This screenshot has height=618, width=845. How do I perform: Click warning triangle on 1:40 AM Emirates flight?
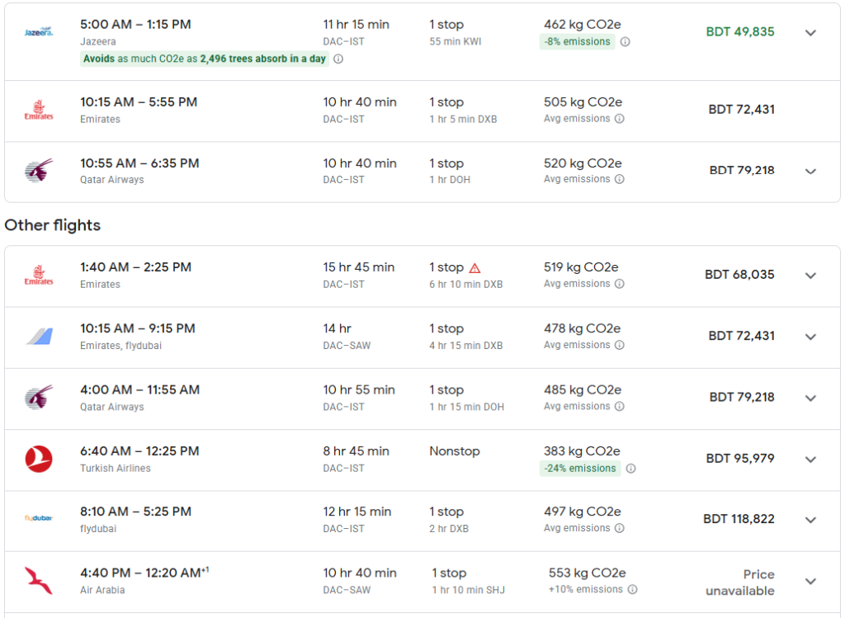coord(474,268)
